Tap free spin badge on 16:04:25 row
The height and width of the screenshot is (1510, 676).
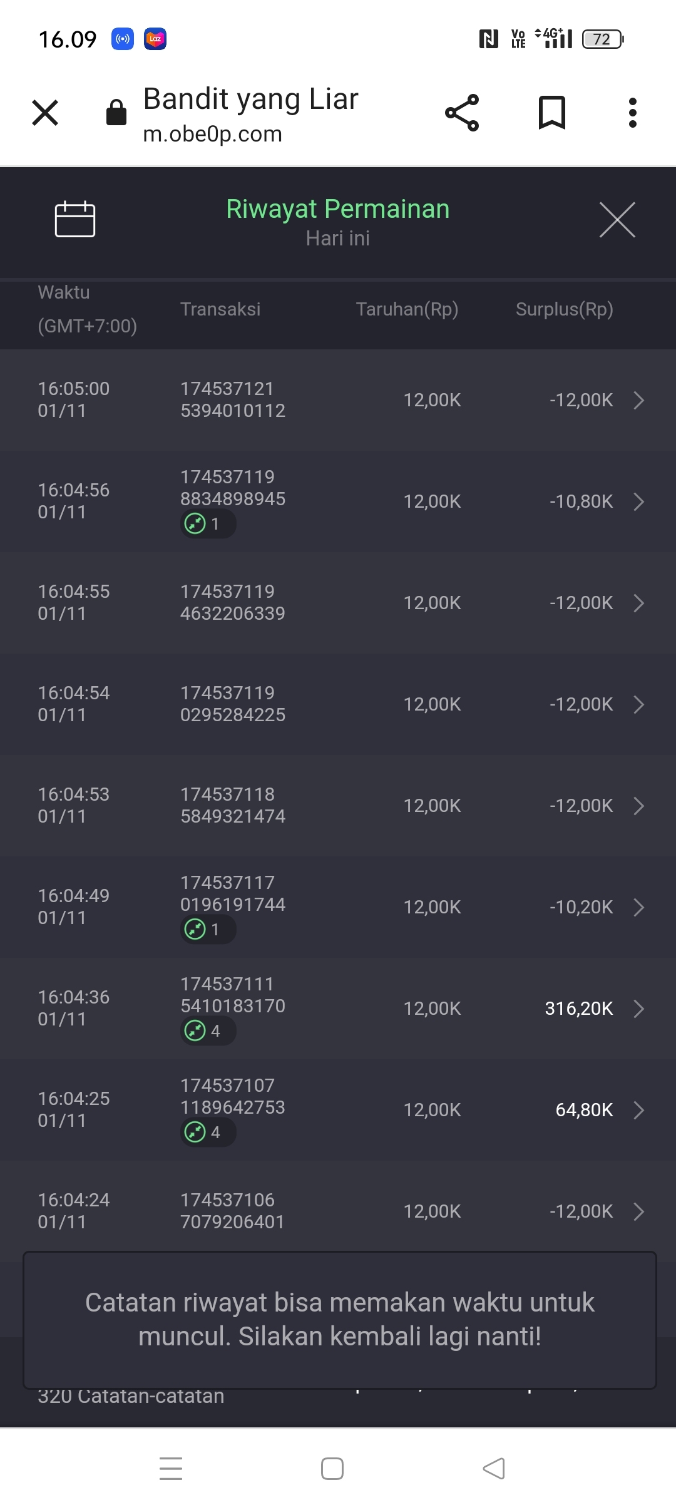tap(207, 1132)
